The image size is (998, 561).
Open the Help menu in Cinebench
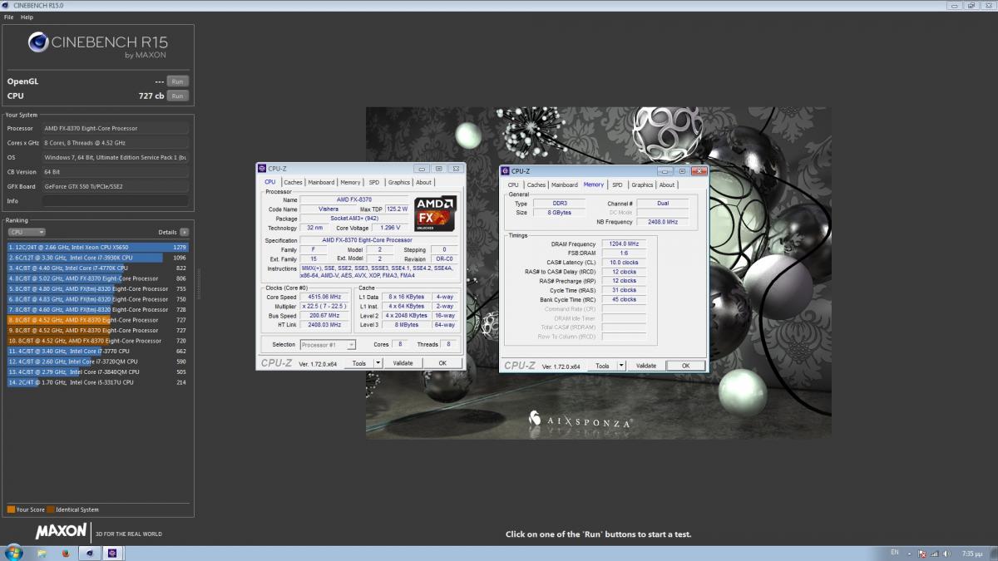tap(27, 17)
